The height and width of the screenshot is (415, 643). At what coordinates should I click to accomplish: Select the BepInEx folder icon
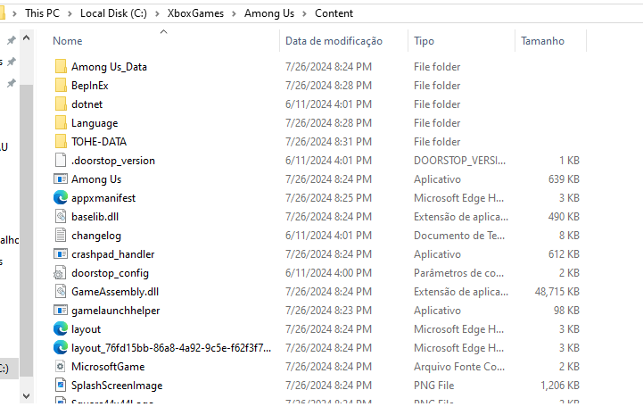(60, 86)
